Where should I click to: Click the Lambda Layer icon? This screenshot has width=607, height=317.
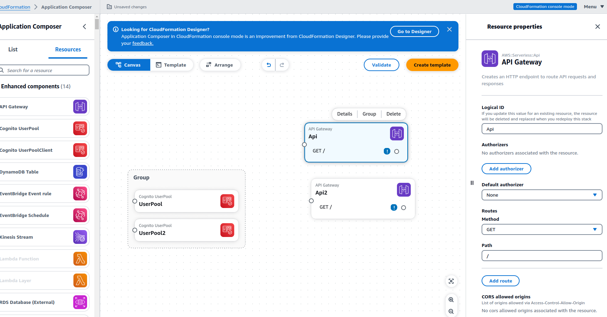click(x=80, y=280)
